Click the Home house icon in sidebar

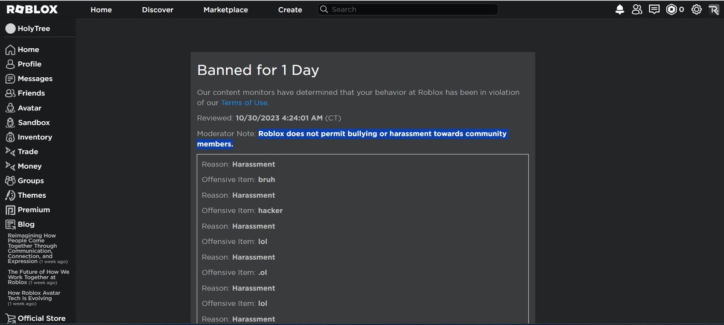click(10, 49)
